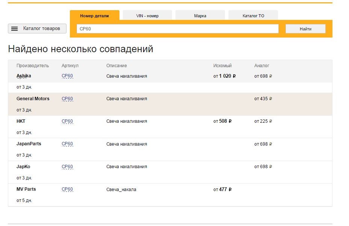Viewport: 349px width, 226px height.
Task: Click the HKT CP60 article link
Action: (x=67, y=121)
